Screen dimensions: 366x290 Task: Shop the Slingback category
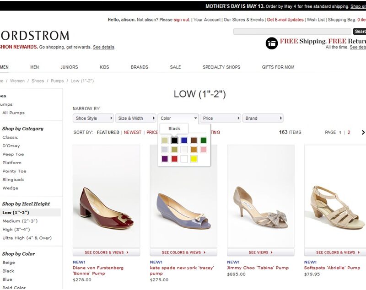pyautogui.click(x=13, y=180)
